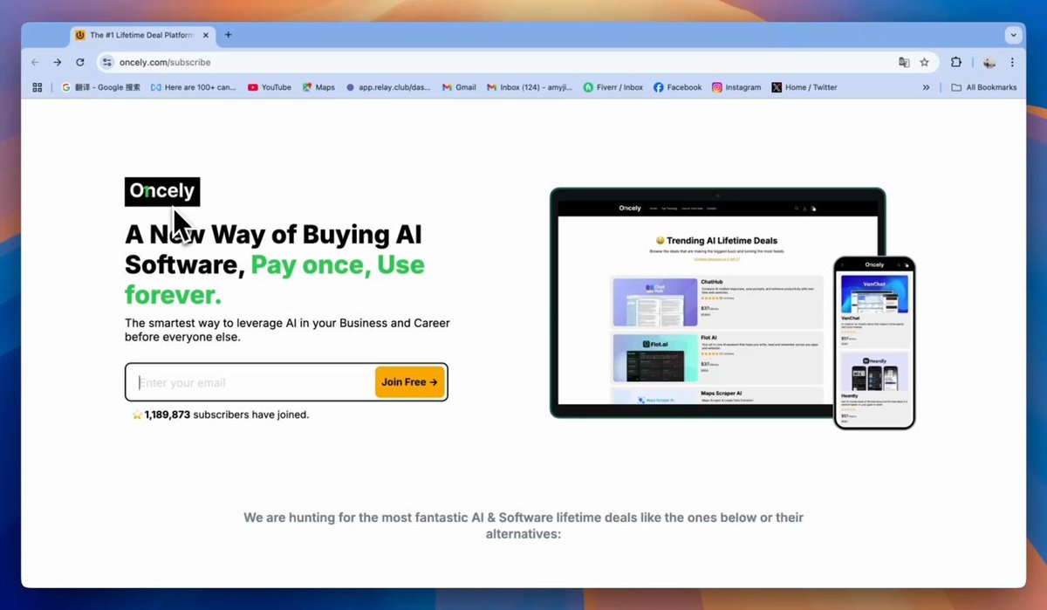
Task: Select The #1 Lifetime Deal Platform tab
Action: 144,35
